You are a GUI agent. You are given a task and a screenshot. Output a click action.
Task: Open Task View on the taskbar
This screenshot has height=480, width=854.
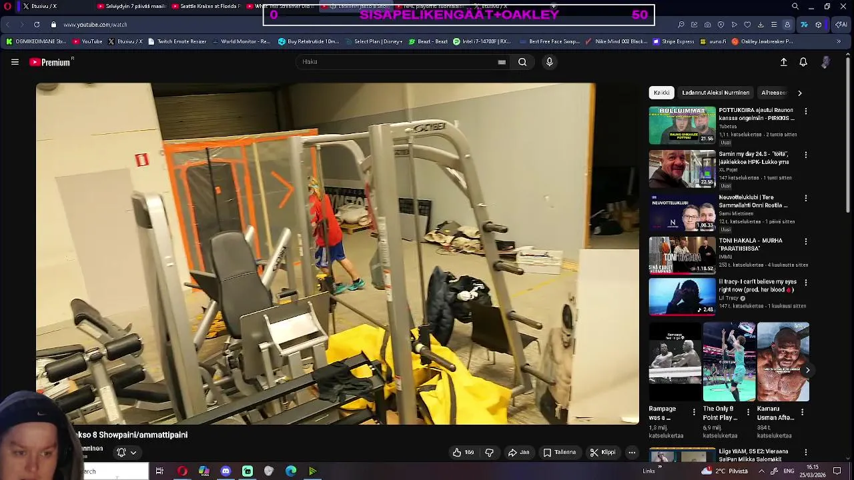159,471
